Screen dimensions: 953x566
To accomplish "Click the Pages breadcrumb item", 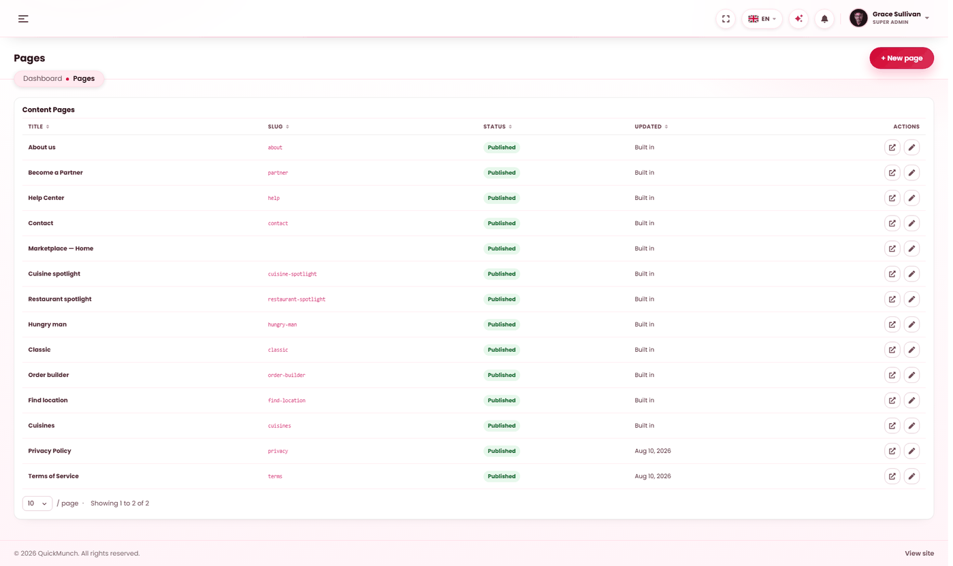I will tap(84, 79).
